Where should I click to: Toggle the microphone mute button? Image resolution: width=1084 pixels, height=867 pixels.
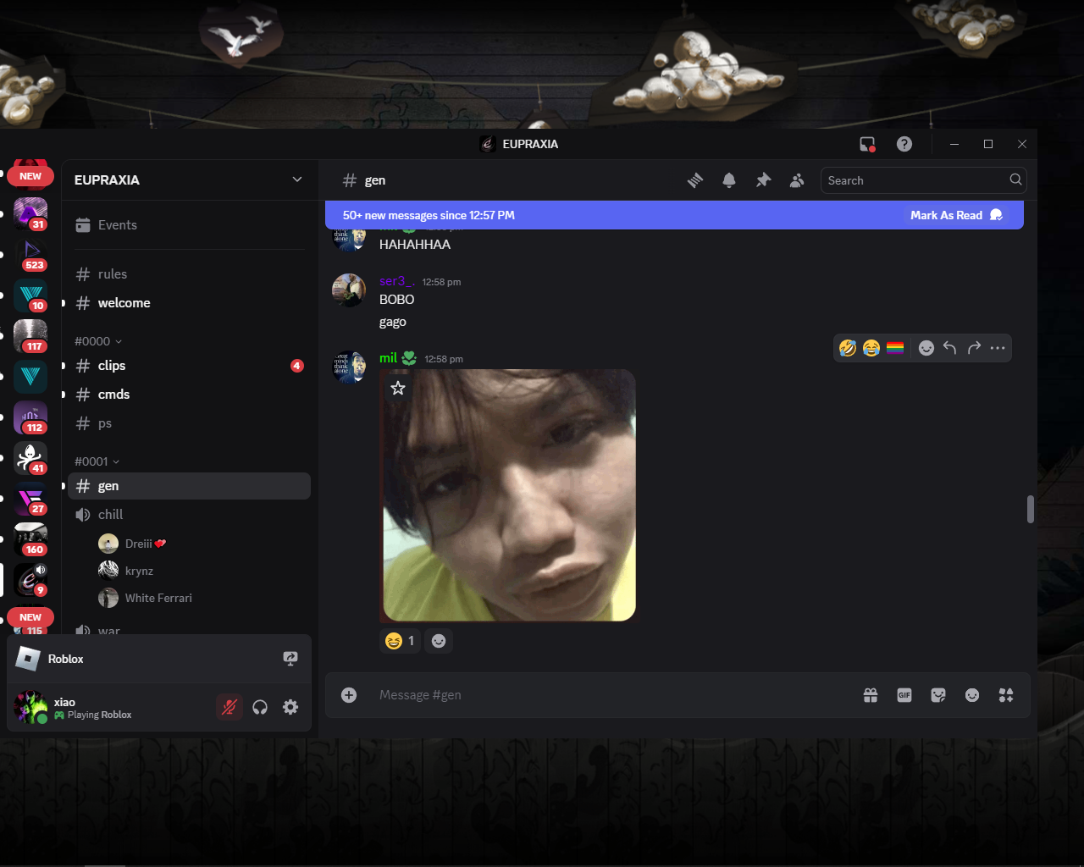pos(230,707)
